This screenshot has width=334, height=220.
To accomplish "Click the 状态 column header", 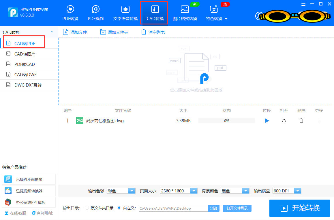I will point(227,110).
